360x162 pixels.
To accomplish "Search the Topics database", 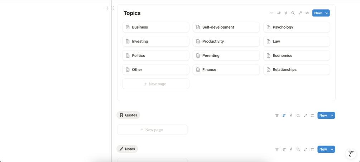I will tap(293, 13).
